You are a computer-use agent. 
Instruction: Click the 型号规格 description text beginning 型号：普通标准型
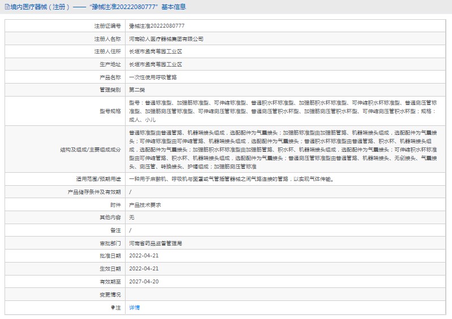[x=283, y=111]
